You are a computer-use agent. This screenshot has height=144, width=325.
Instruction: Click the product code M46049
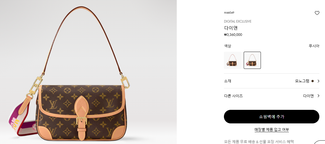[229, 13]
